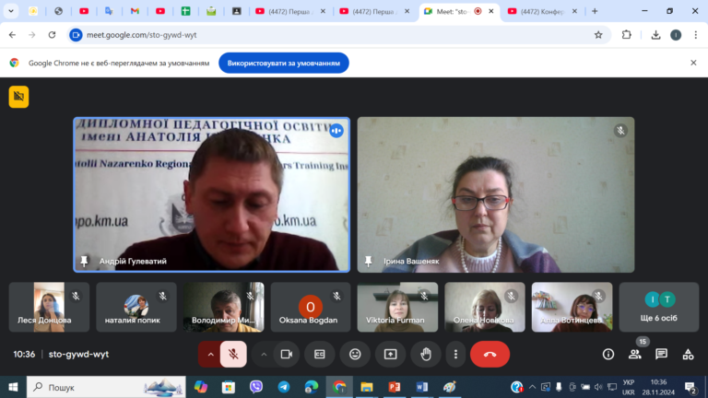
Task: Click the red leave call button
Action: [x=490, y=354]
